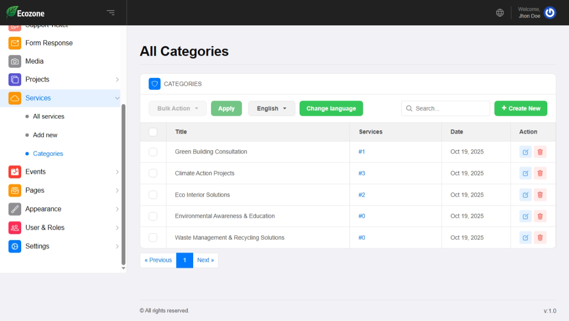Click the hamburger sidebar toggle icon
The height and width of the screenshot is (321, 569).
click(111, 12)
